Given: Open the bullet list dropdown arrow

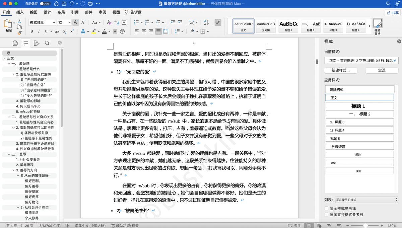Looking at the screenshot, I should point(141,22).
